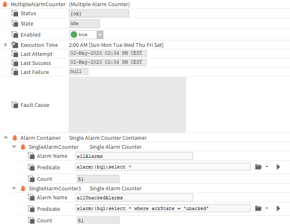Click the SingleAlarmCounter1 bell icon
The image size is (290, 224).
[23, 189]
